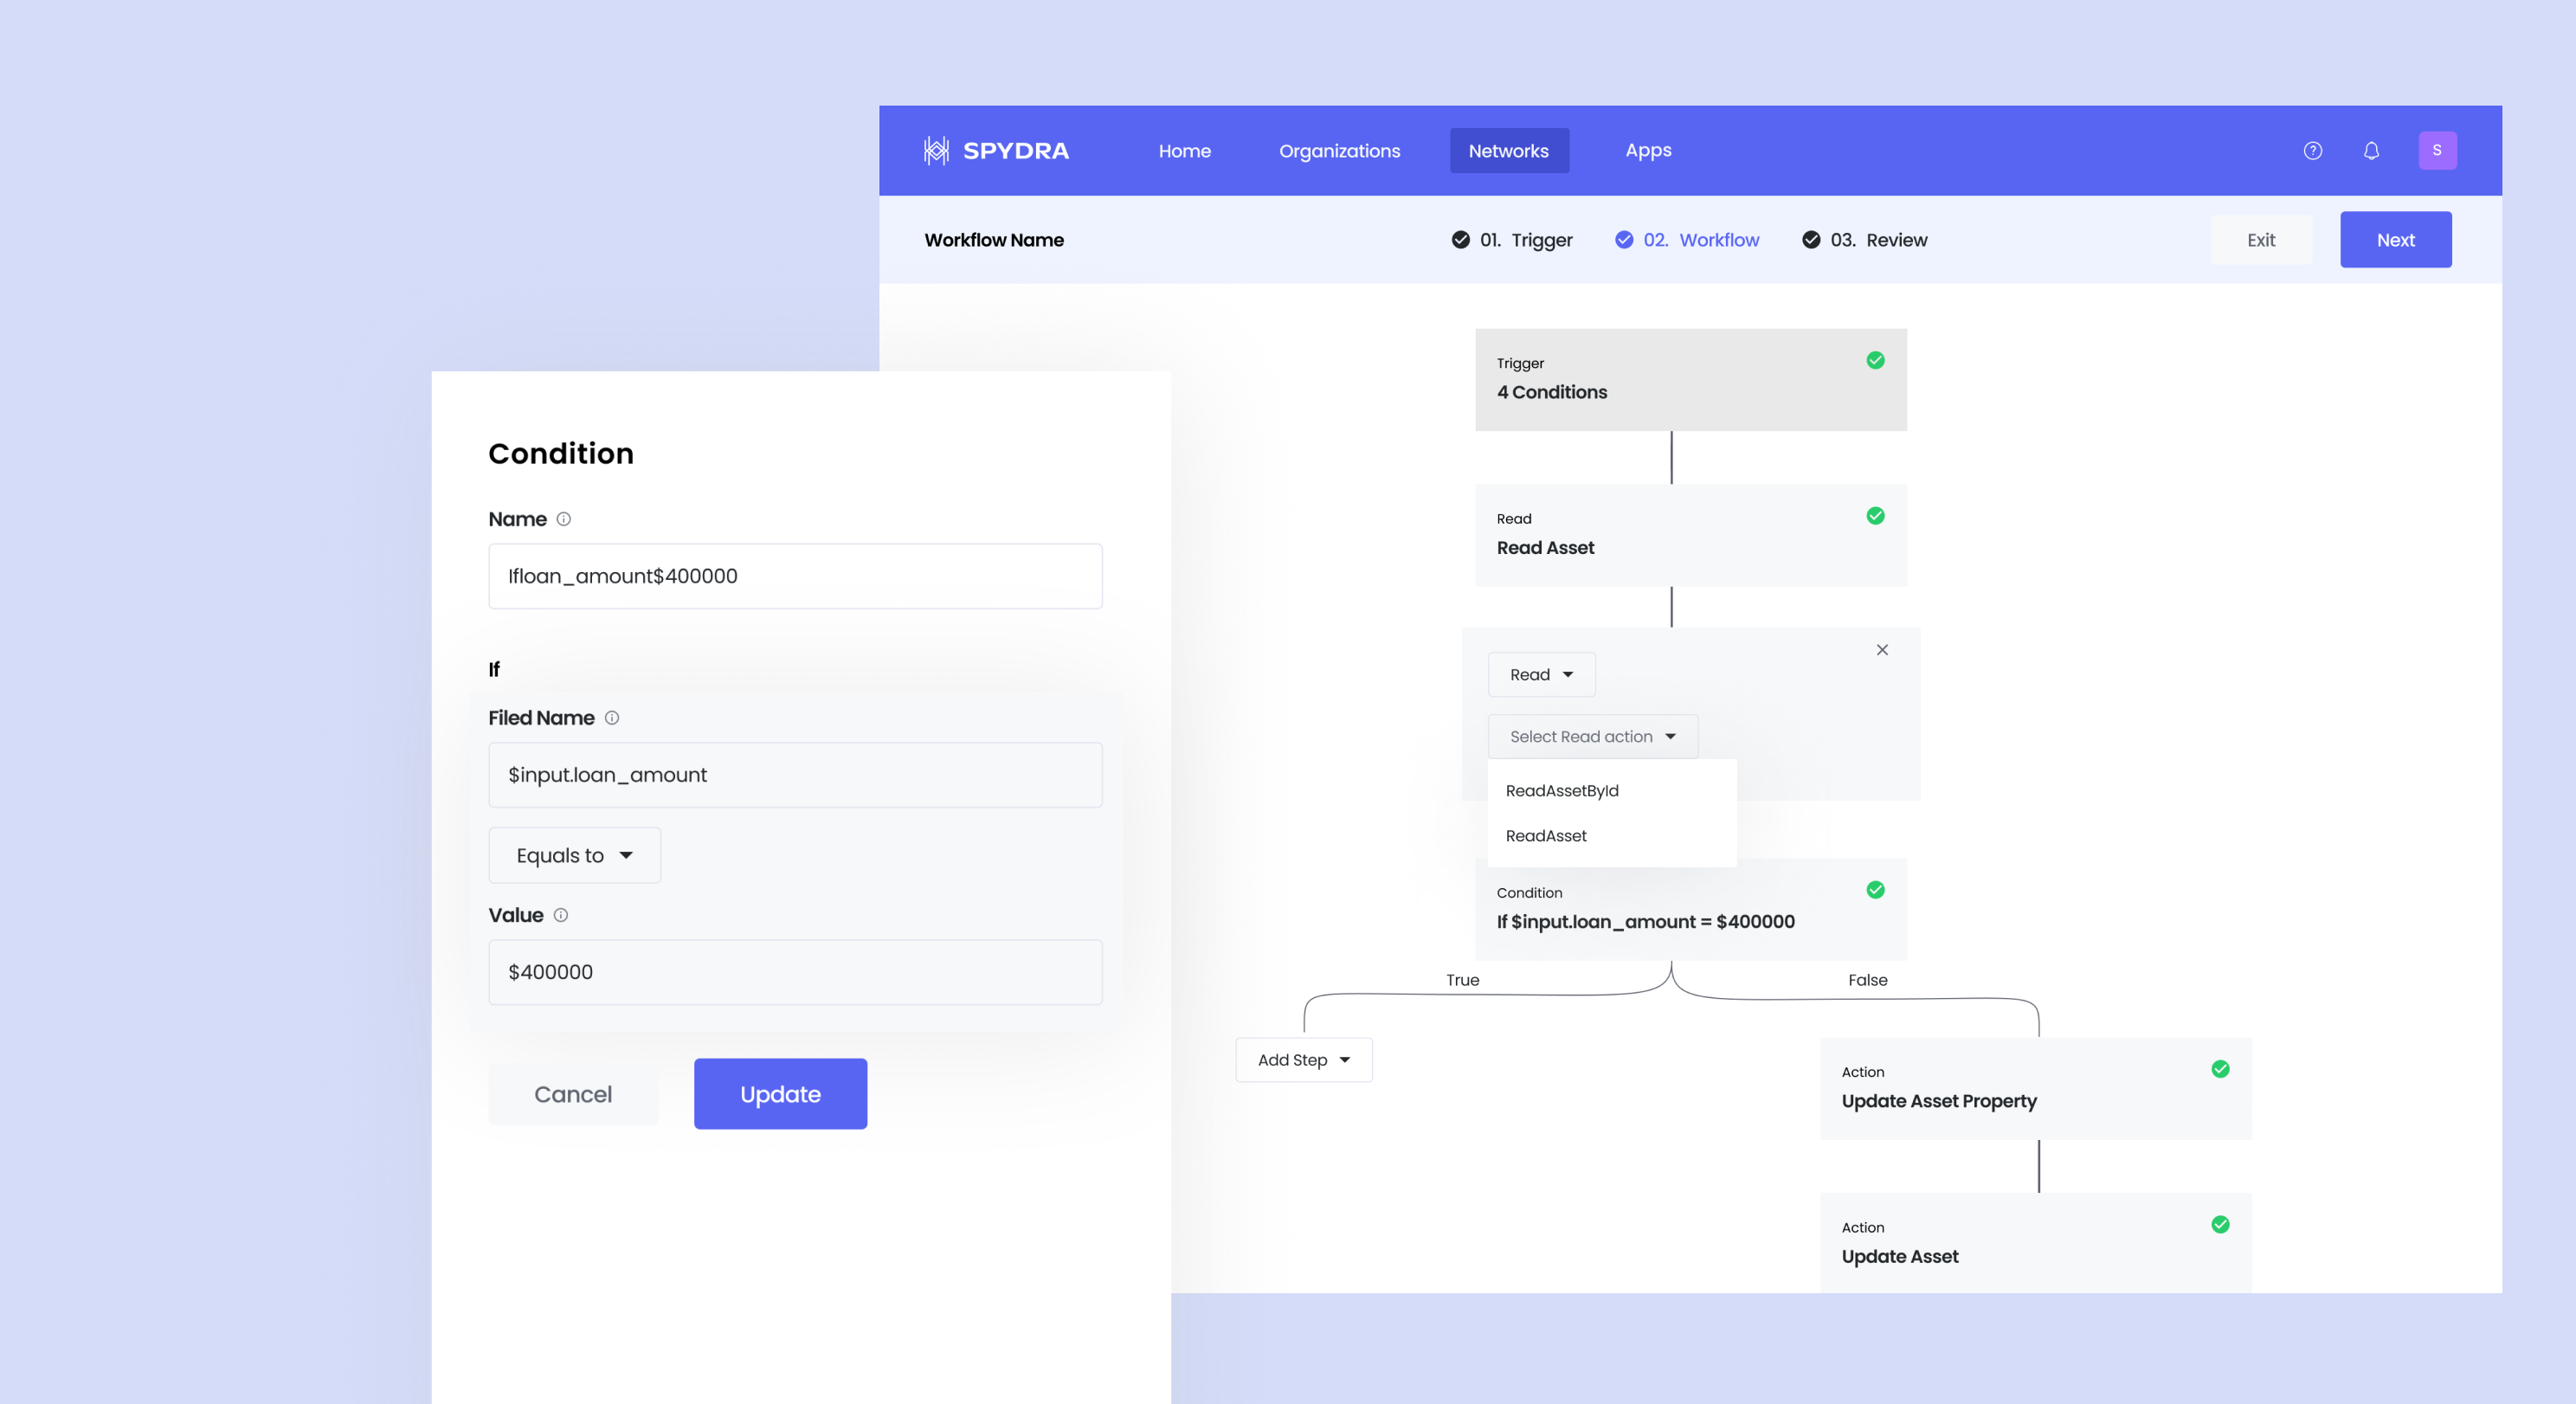2576x1404 pixels.
Task: Expand the Add Step dropdown
Action: (1303, 1060)
